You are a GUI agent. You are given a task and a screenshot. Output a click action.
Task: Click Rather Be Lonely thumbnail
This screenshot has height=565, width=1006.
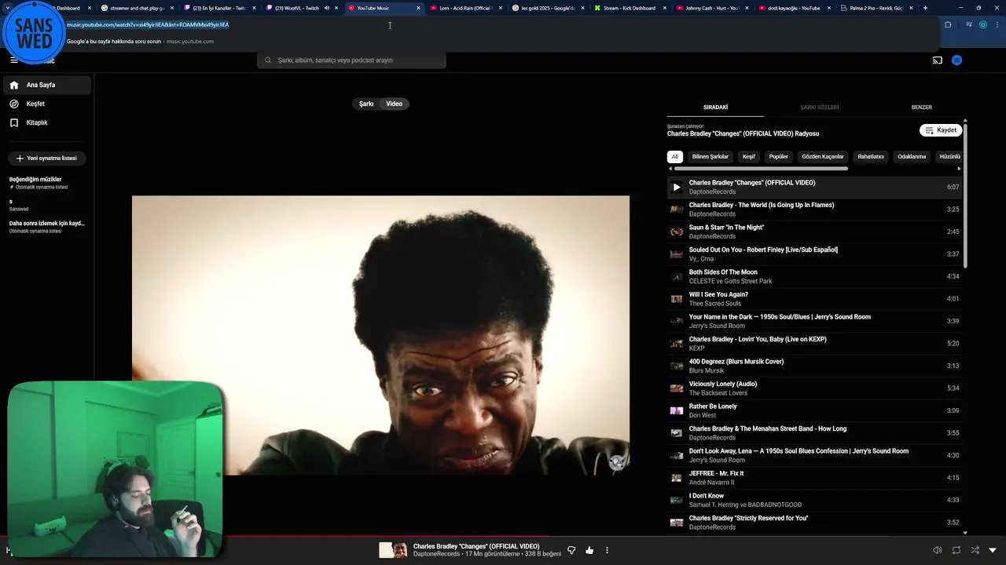(x=676, y=410)
